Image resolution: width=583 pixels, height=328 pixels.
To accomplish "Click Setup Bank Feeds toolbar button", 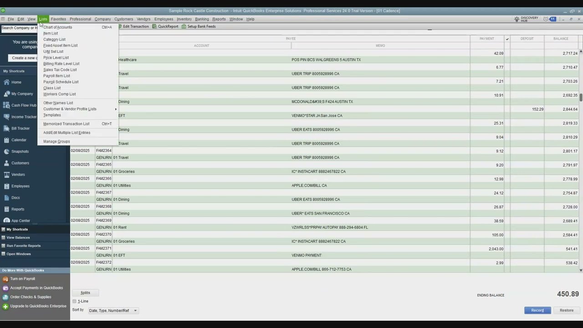I will pos(199,26).
